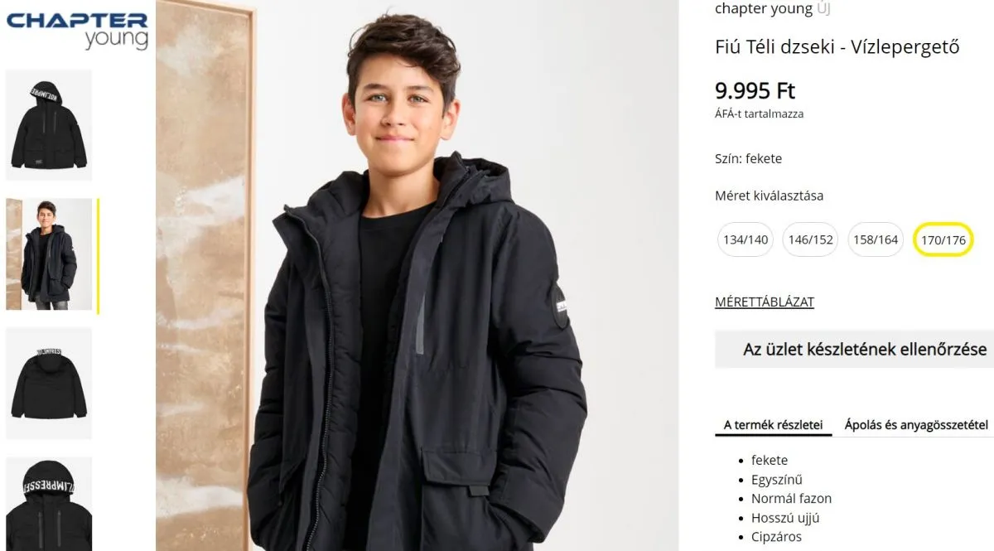Image resolution: width=994 pixels, height=551 pixels.
Task: Select the hood close-up thumbnail
Action: click(49, 504)
